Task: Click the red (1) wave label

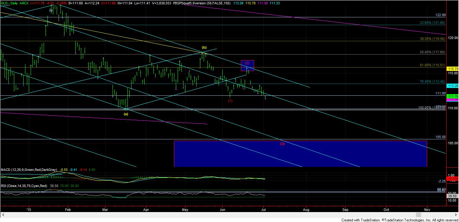Action: (x=230, y=101)
